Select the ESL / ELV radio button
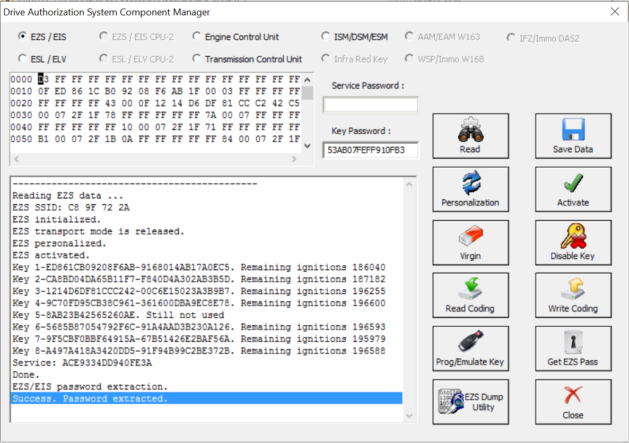The width and height of the screenshot is (629, 443). coord(23,59)
